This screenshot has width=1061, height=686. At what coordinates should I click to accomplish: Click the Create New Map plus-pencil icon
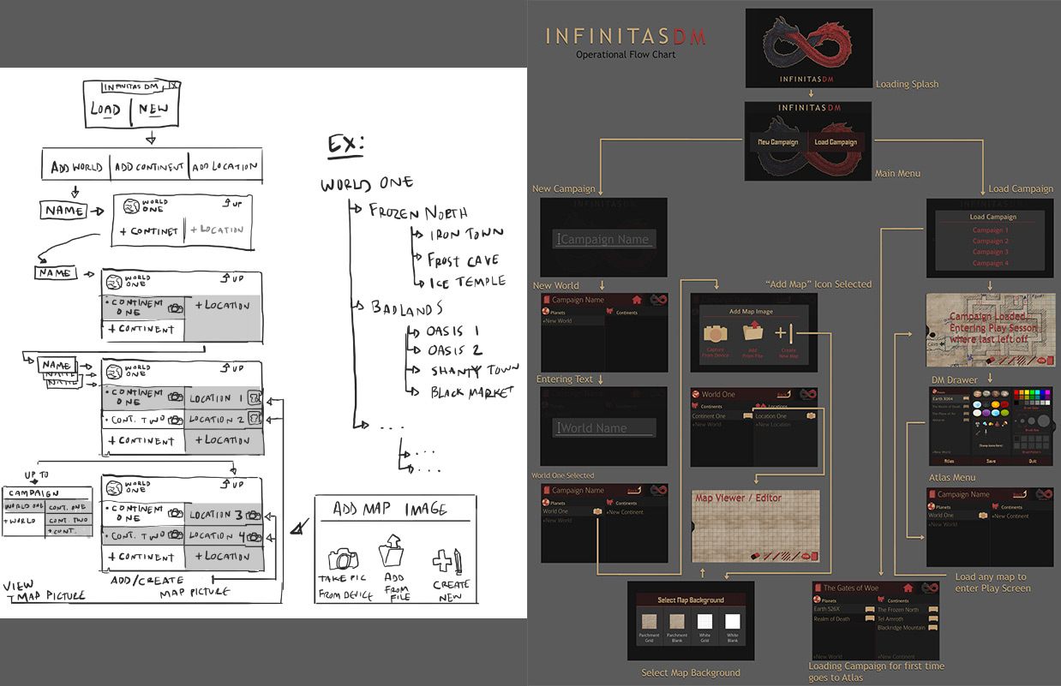coord(786,334)
